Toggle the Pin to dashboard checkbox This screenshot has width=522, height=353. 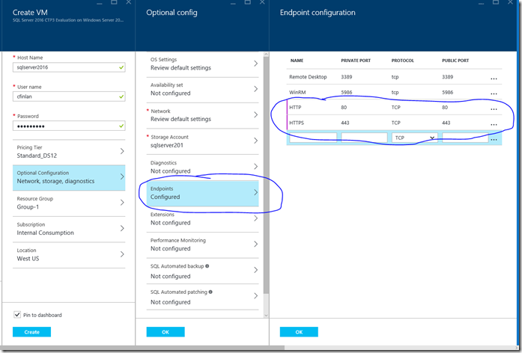(17, 315)
